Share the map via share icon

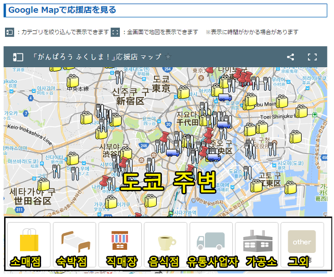click(290, 57)
